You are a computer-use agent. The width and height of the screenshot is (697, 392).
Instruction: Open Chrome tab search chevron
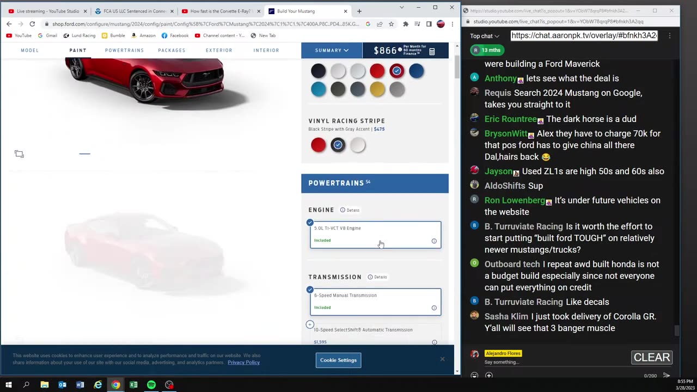pos(401,8)
